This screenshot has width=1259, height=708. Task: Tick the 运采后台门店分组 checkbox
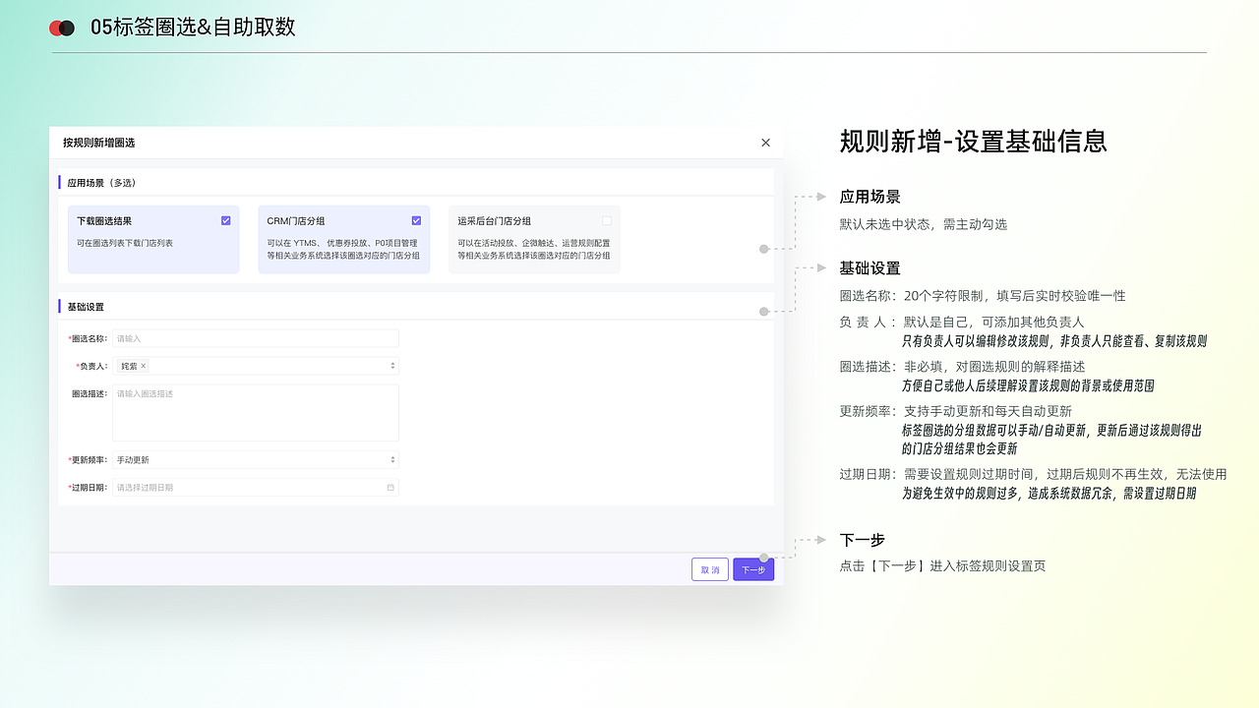607,221
